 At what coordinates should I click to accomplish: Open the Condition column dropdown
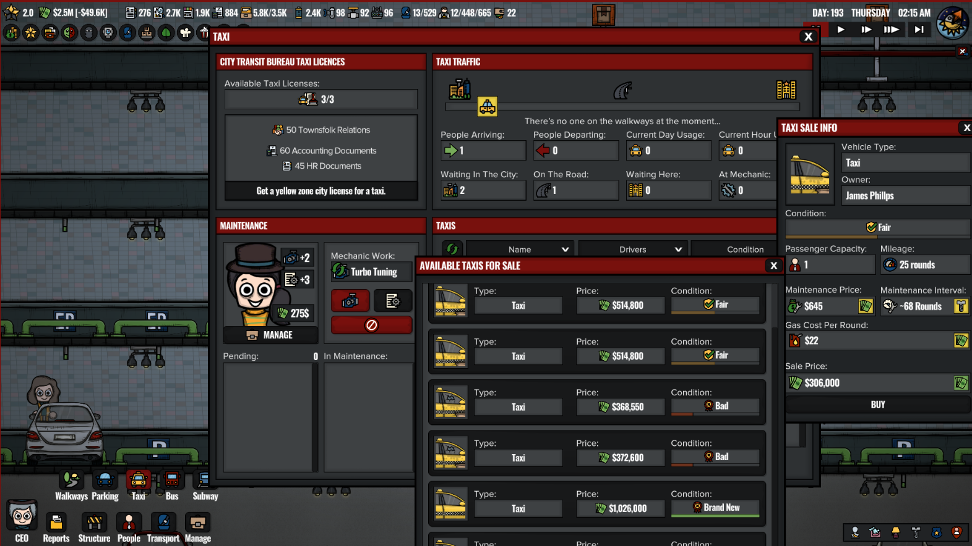click(744, 250)
